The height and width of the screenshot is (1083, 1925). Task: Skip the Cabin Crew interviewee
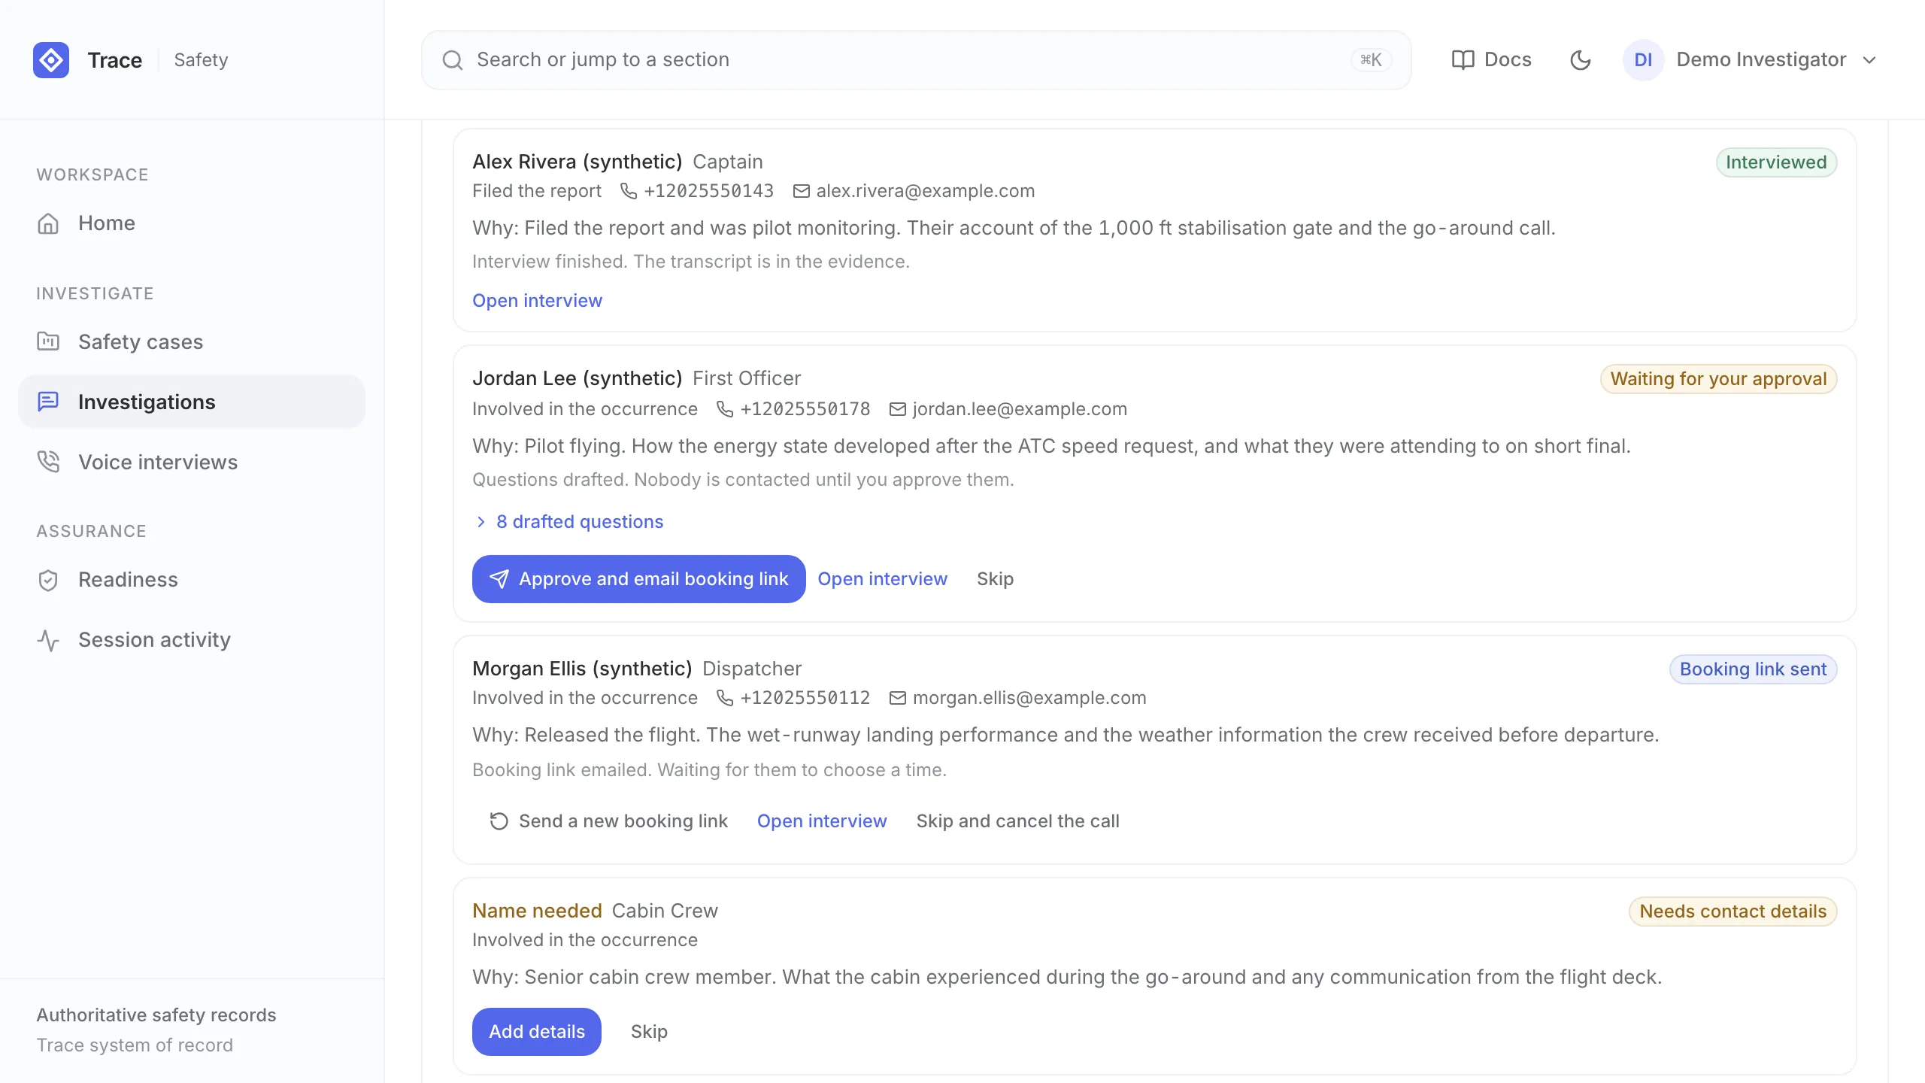click(x=649, y=1032)
